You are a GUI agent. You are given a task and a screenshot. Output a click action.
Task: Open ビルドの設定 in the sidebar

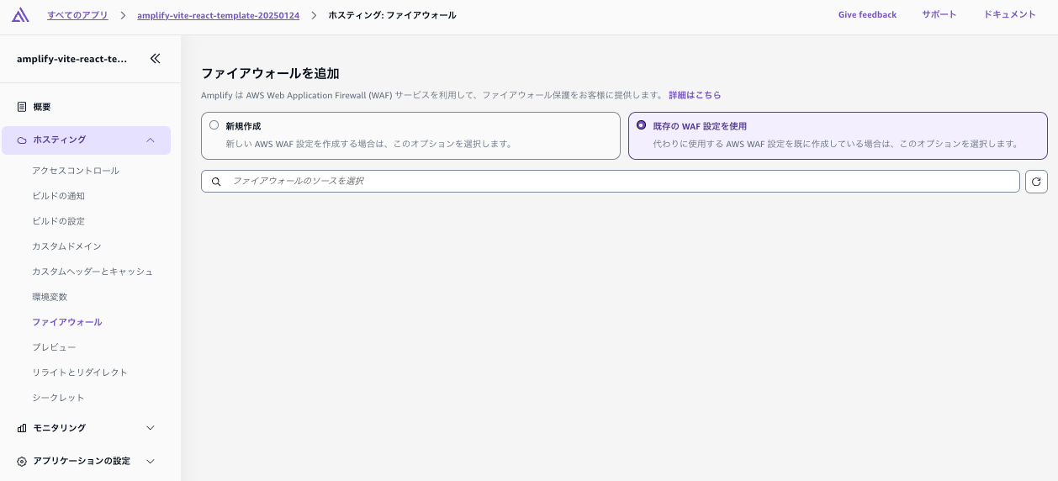point(58,221)
